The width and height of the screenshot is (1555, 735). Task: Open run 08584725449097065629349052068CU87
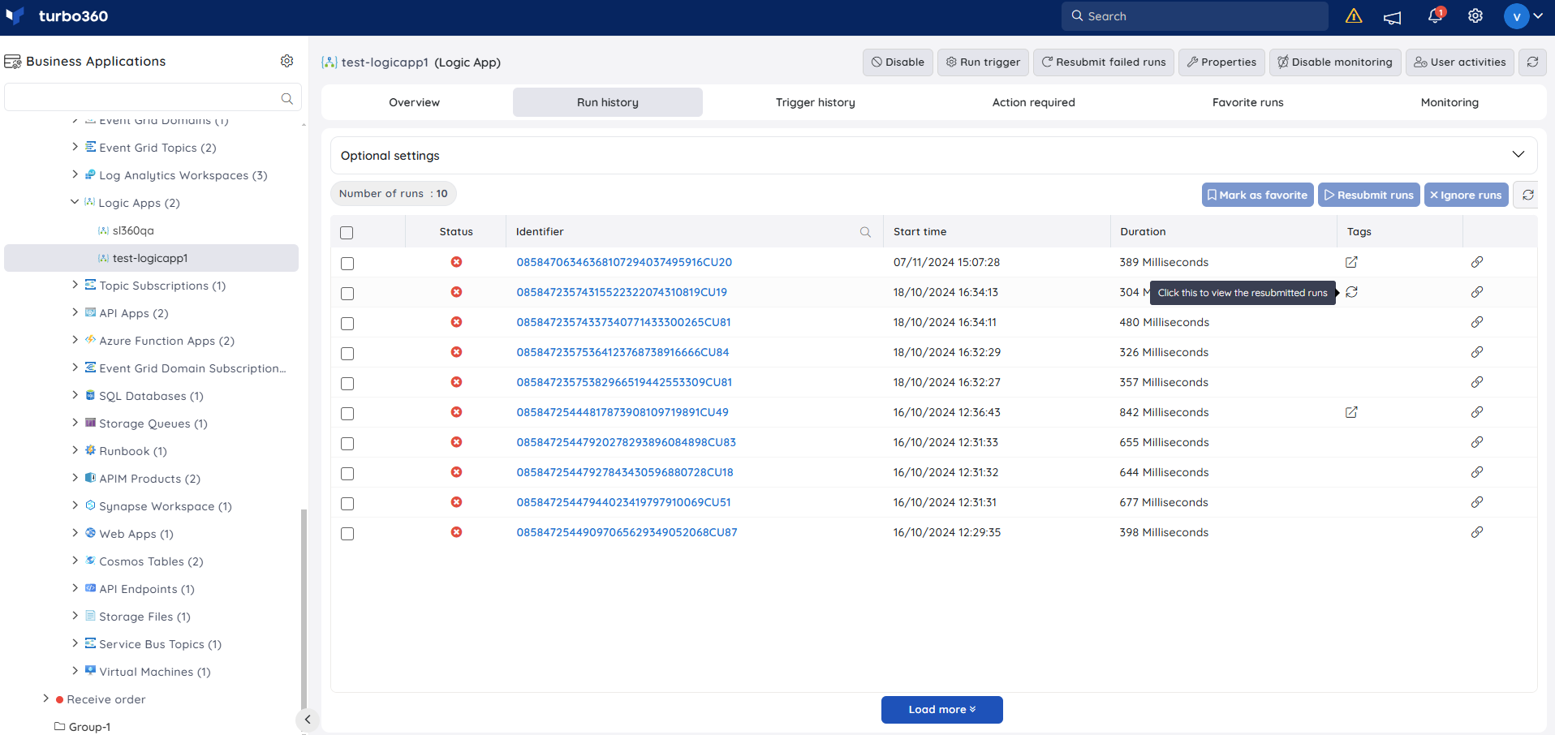tap(627, 532)
